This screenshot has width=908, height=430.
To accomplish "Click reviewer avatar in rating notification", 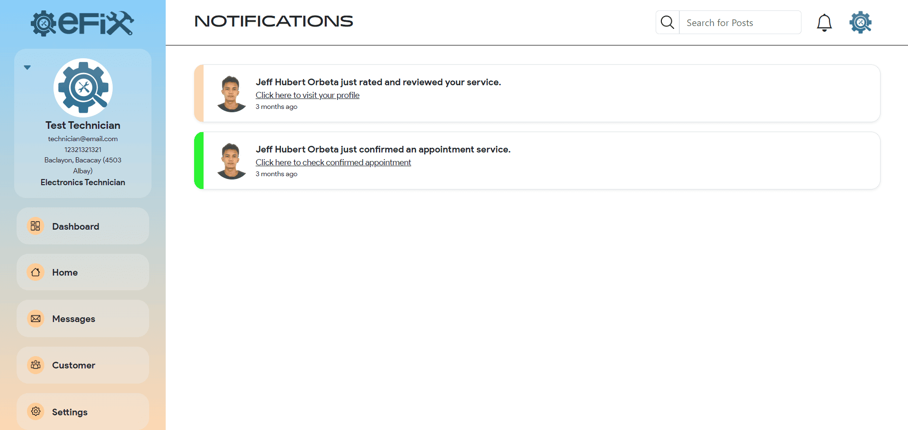I will pos(231,94).
